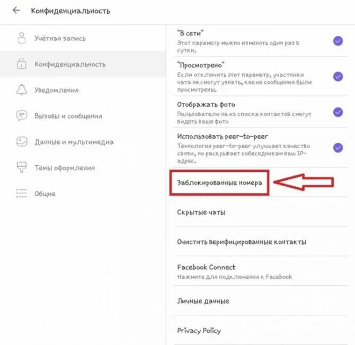The height and width of the screenshot is (345, 355).
Task: Disable the "Просмотрено" checkmark
Action: tap(338, 76)
